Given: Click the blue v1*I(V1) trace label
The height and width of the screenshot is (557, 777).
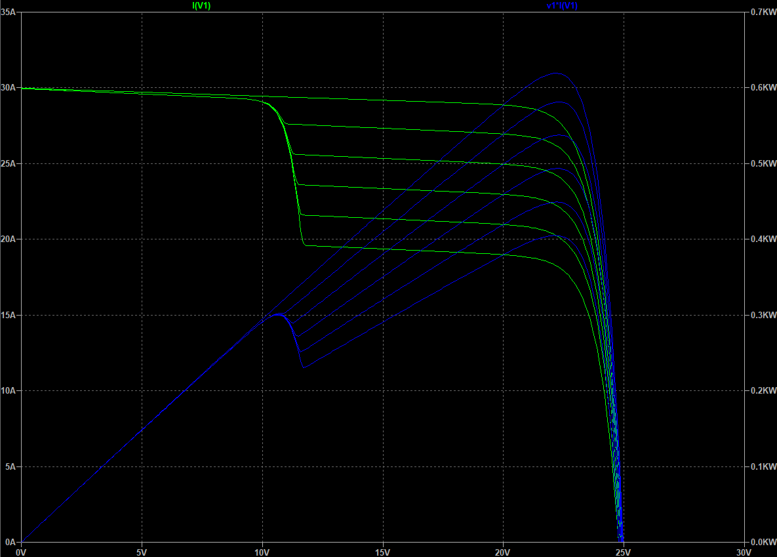Looking at the screenshot, I should pos(562,6).
